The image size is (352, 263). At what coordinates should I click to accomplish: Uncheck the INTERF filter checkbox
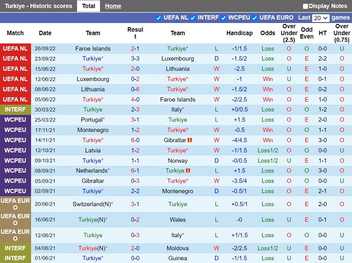pyautogui.click(x=192, y=18)
